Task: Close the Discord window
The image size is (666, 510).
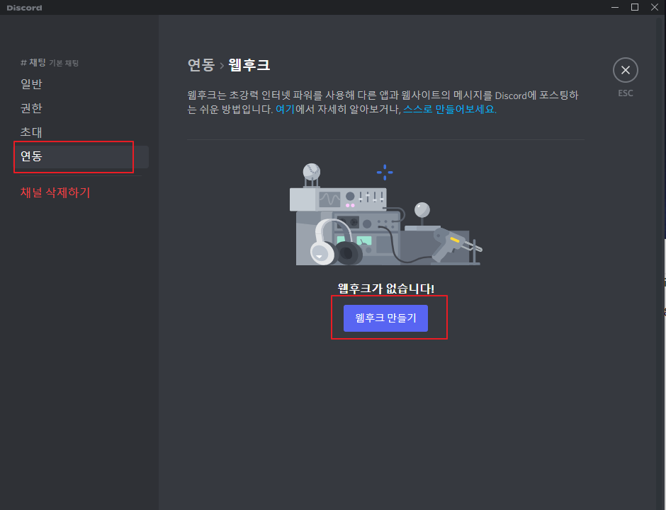Action: pyautogui.click(x=655, y=7)
